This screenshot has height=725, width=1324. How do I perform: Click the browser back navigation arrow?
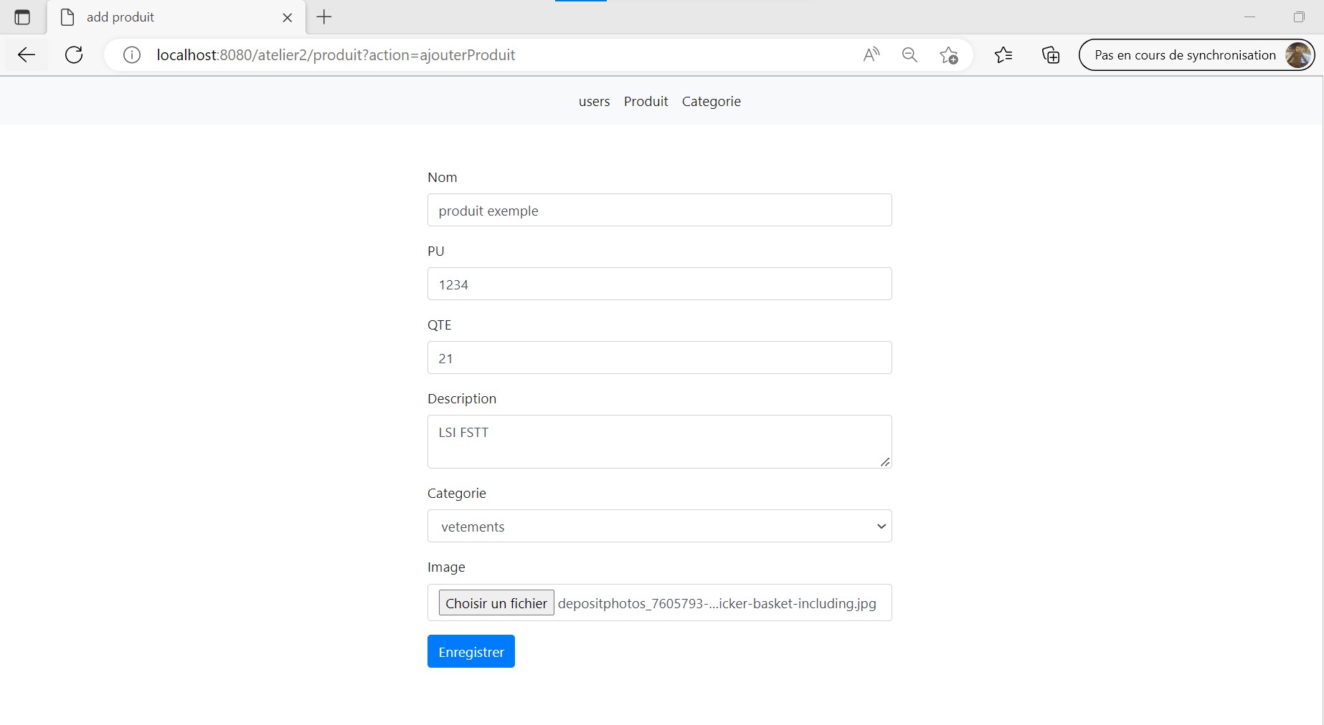pos(26,54)
